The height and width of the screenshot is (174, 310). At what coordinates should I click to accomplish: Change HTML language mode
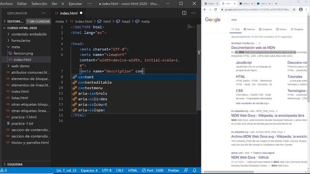point(132,170)
